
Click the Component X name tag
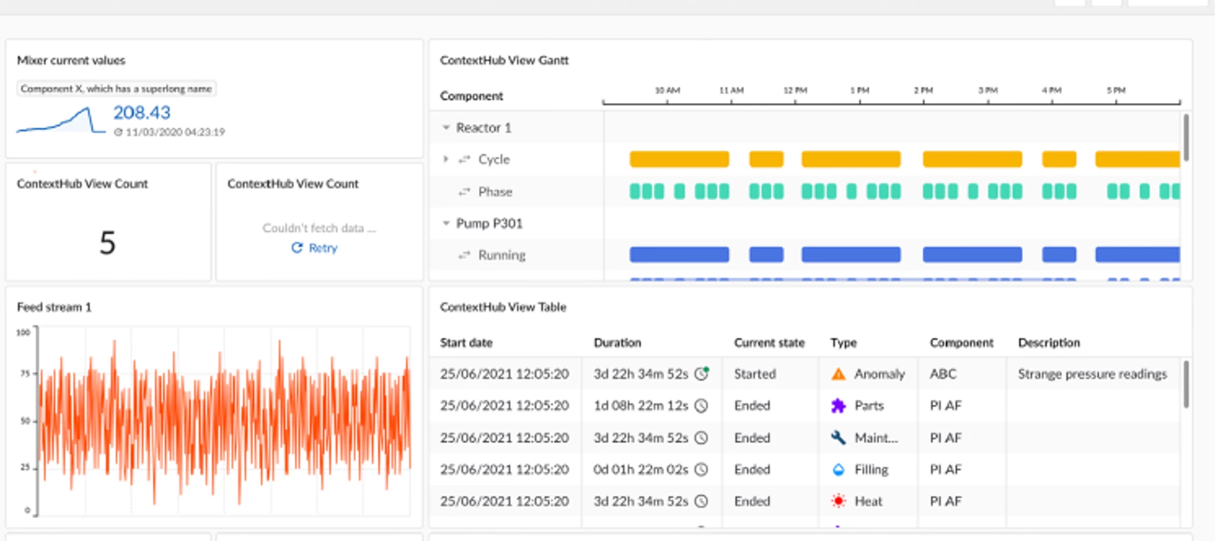[x=117, y=88]
